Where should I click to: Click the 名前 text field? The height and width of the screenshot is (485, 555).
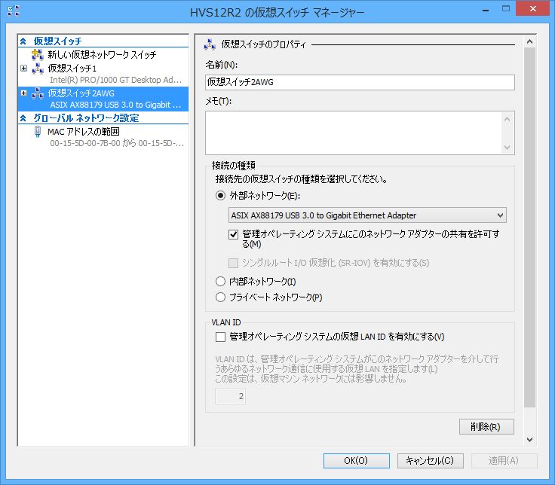tap(359, 83)
